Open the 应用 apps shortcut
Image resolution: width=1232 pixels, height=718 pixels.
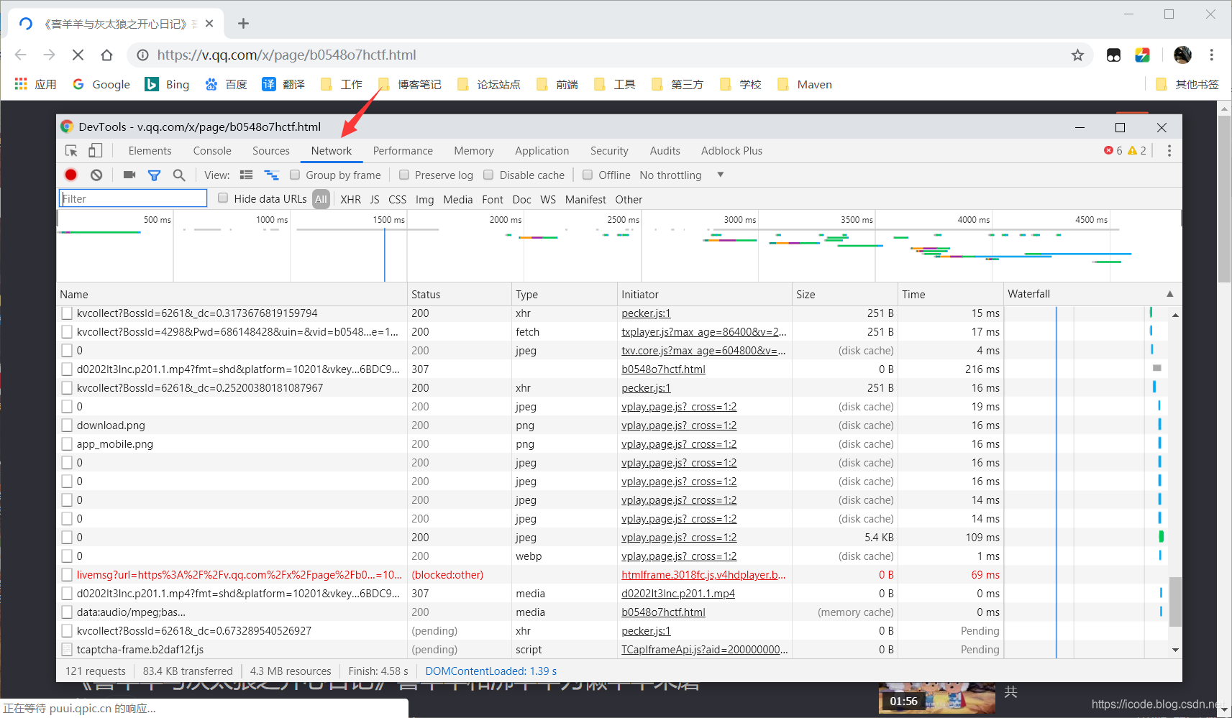pyautogui.click(x=36, y=84)
